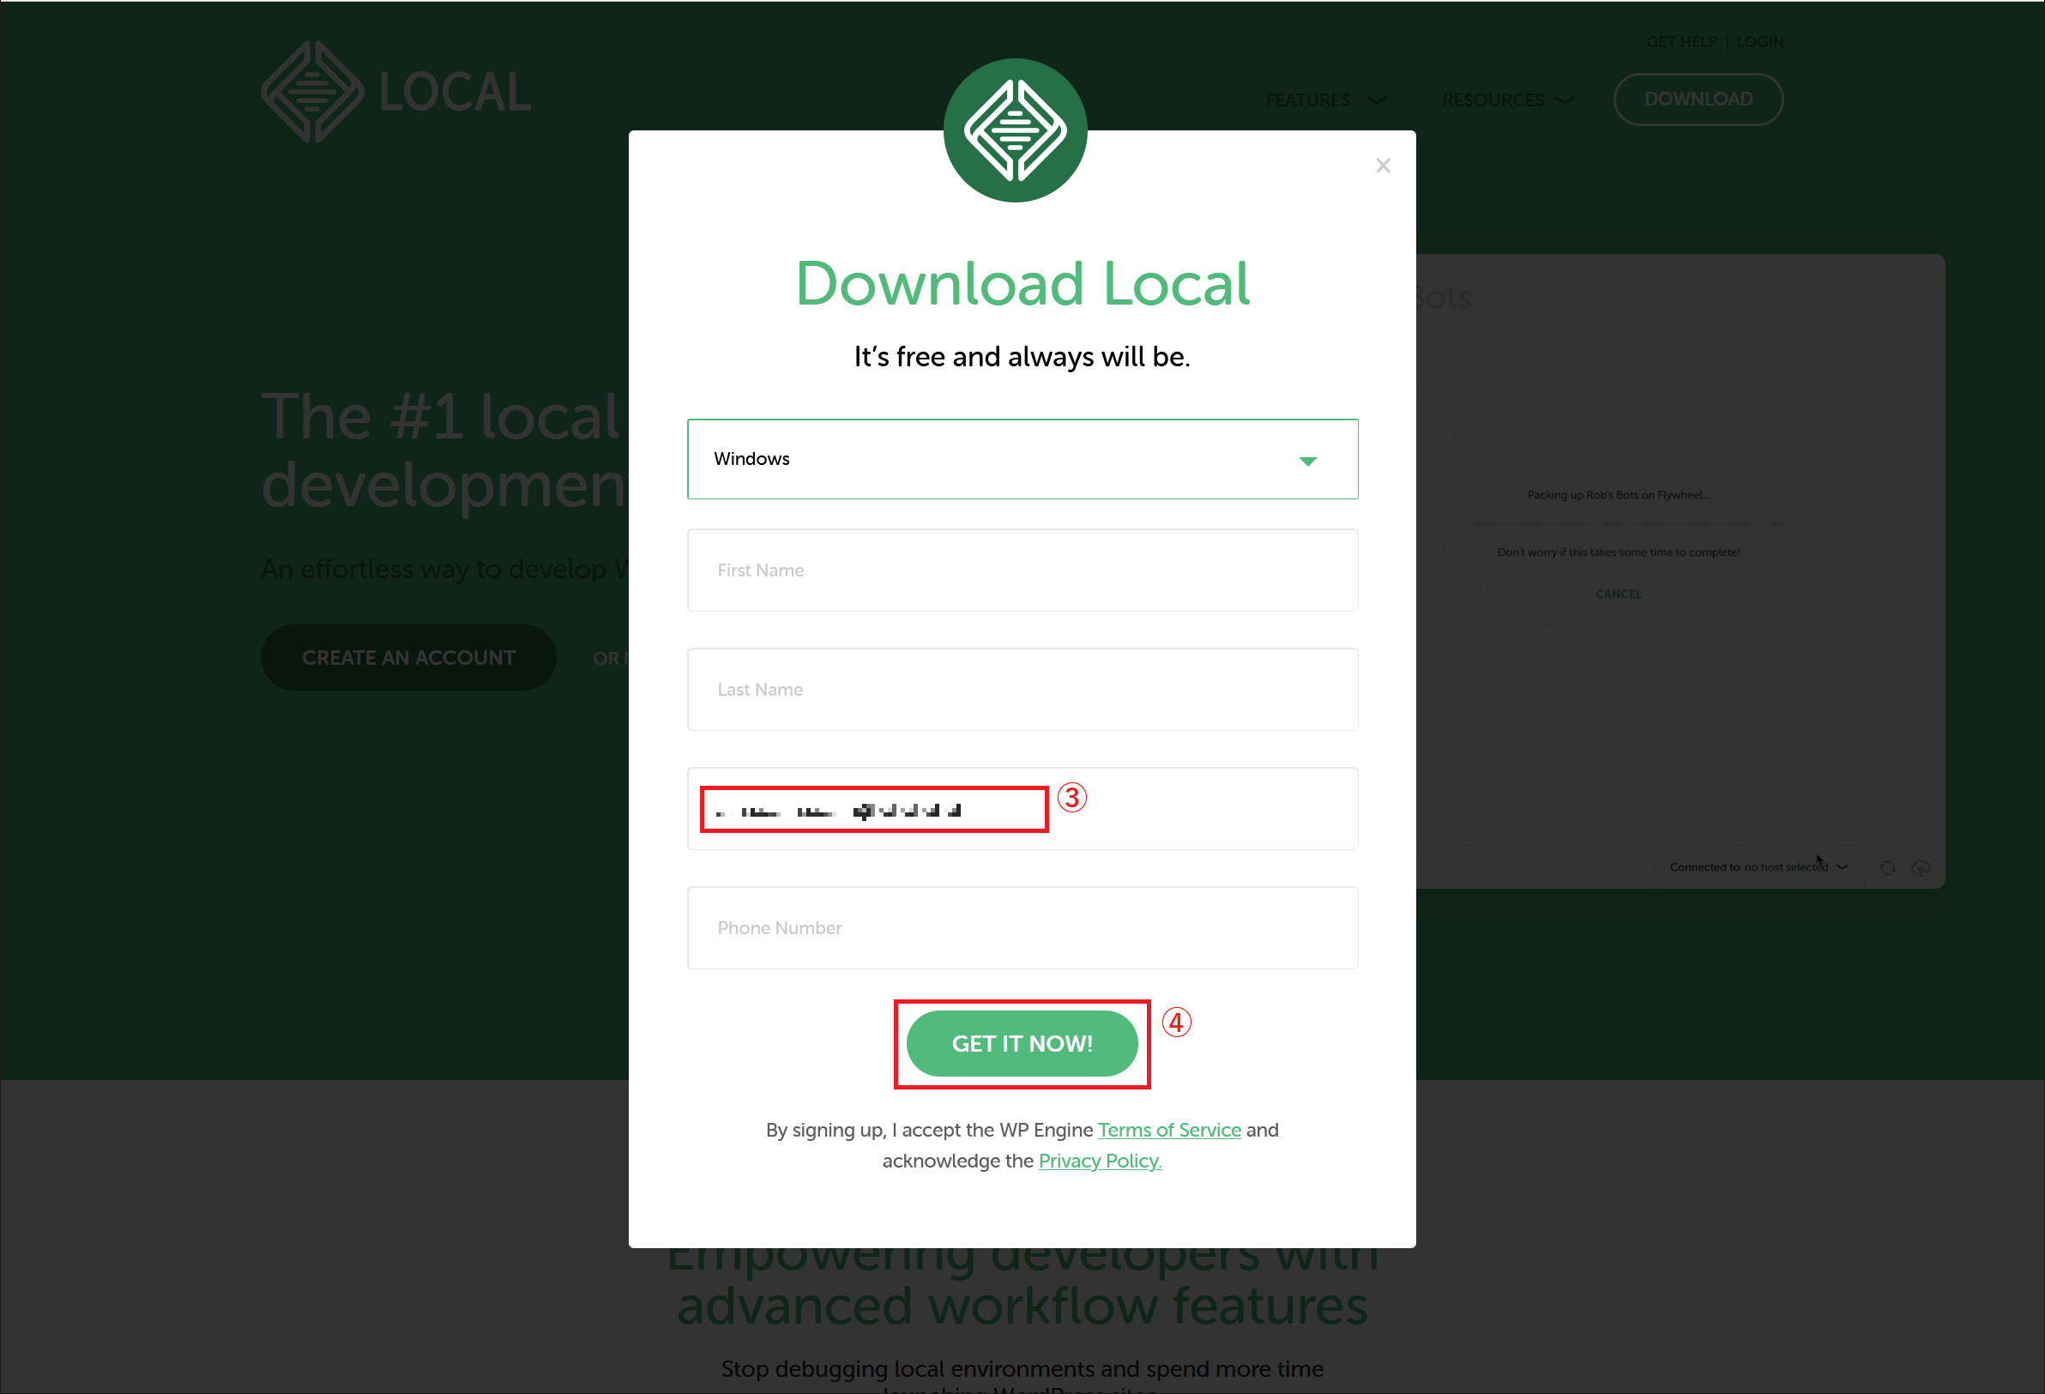
Task: Click the cloud icon in app preview footer
Action: point(1920,868)
